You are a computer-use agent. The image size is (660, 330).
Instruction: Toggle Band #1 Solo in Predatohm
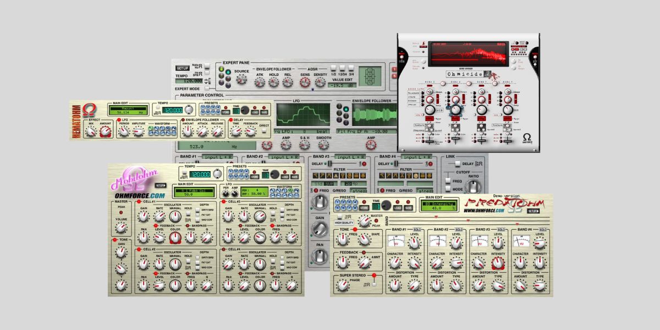point(417,229)
